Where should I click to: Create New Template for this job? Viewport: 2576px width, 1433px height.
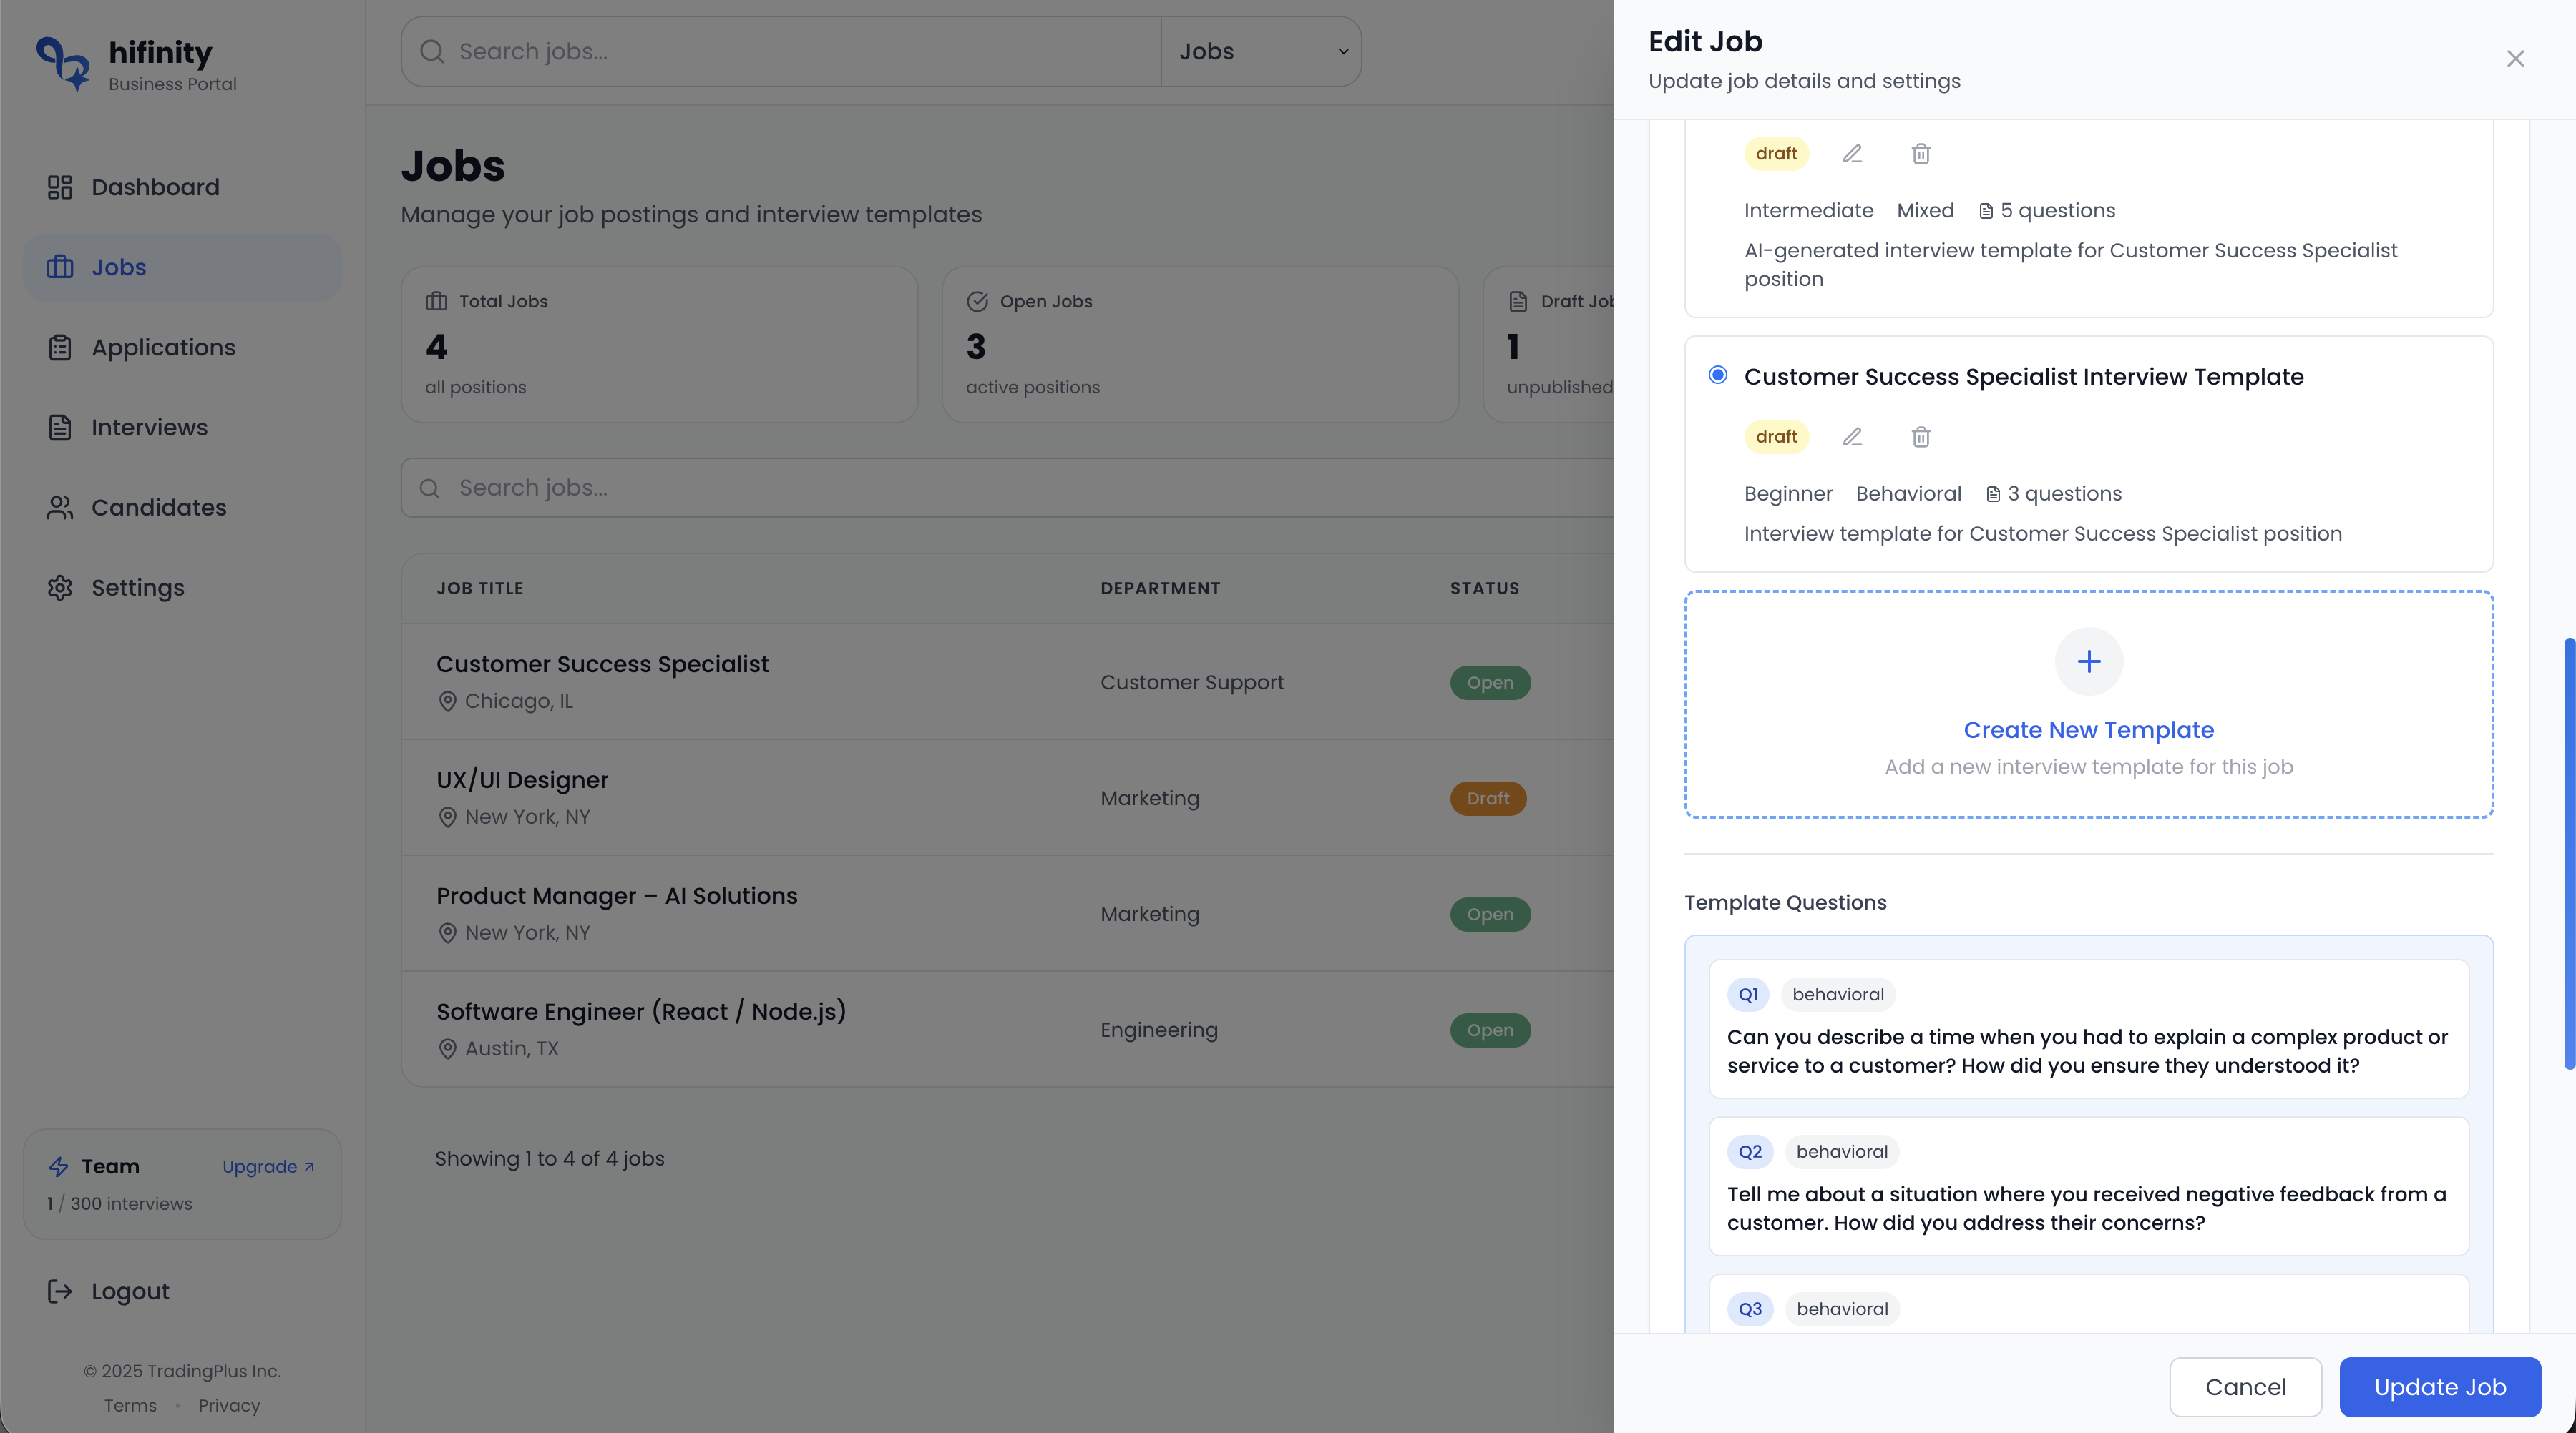(x=2088, y=729)
